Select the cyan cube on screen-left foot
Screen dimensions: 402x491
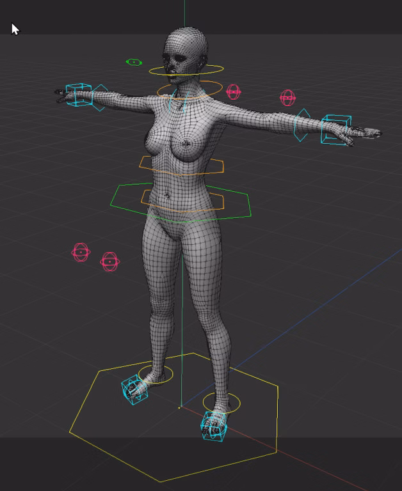tap(134, 389)
